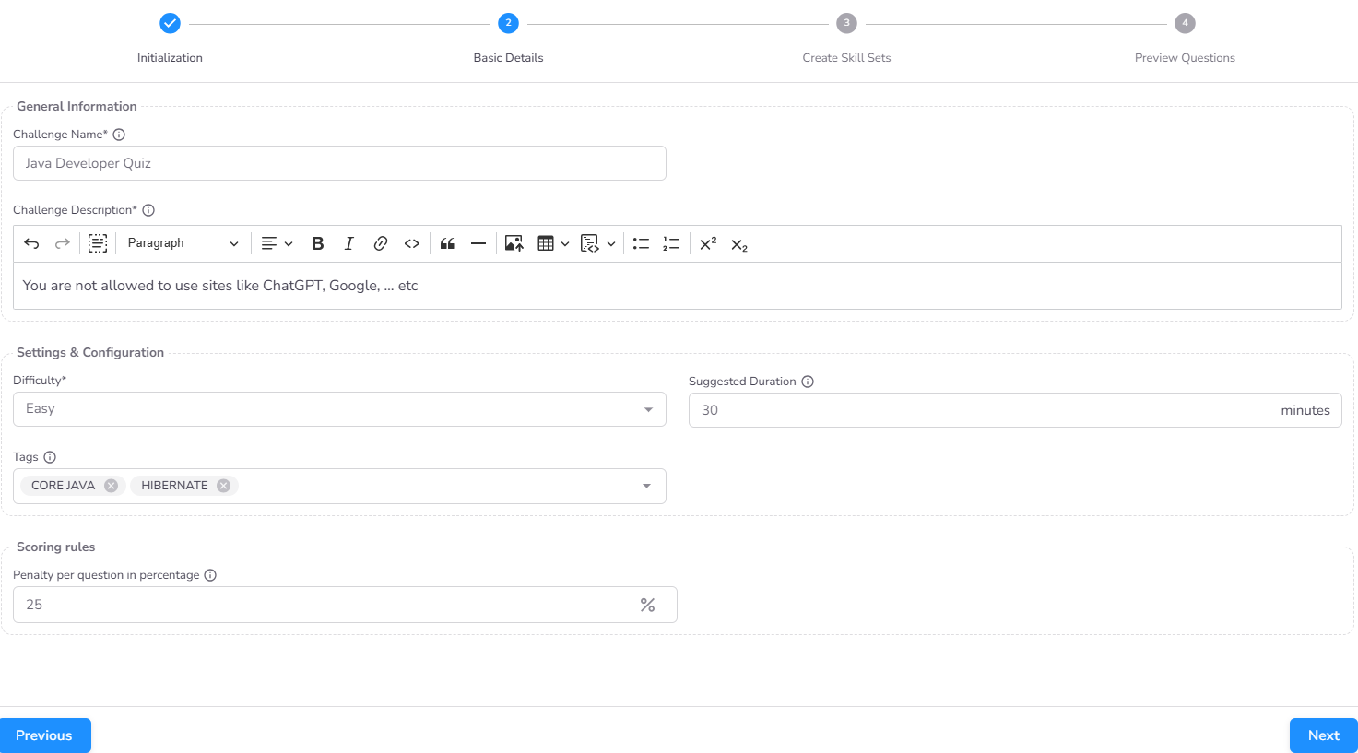Apply superscript formatting
This screenshot has height=753, width=1358.
pos(708,244)
